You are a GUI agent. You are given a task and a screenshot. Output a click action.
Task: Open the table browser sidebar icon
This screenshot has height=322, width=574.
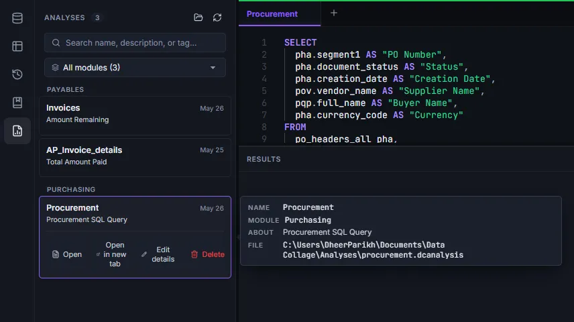pos(17,46)
